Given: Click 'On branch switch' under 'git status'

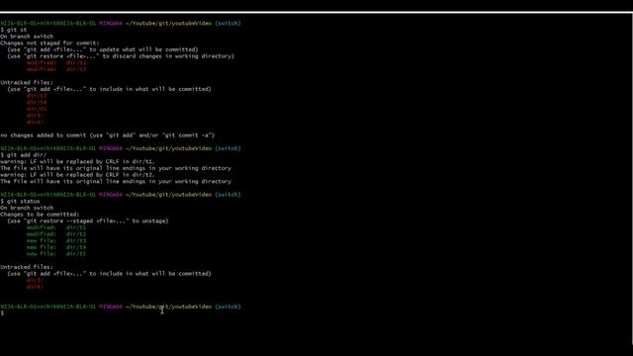Looking at the screenshot, I should coord(27,208).
